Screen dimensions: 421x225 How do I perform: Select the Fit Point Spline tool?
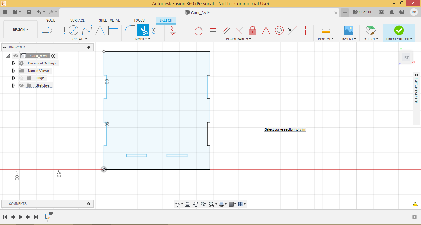coord(87,30)
